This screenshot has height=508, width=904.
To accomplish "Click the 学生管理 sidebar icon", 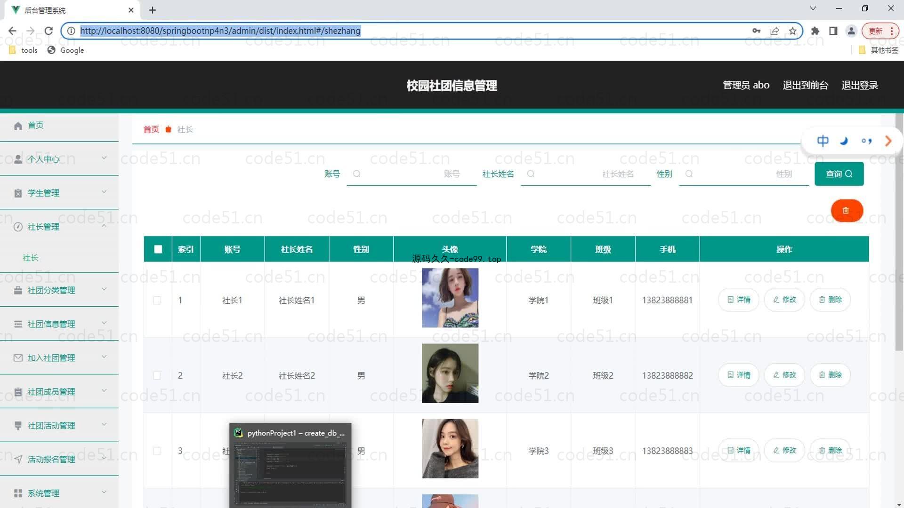I will (x=18, y=193).
